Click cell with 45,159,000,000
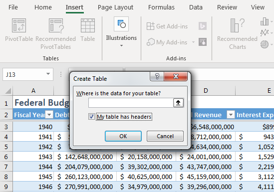Screen dimensions: 274x192 pos(206,177)
